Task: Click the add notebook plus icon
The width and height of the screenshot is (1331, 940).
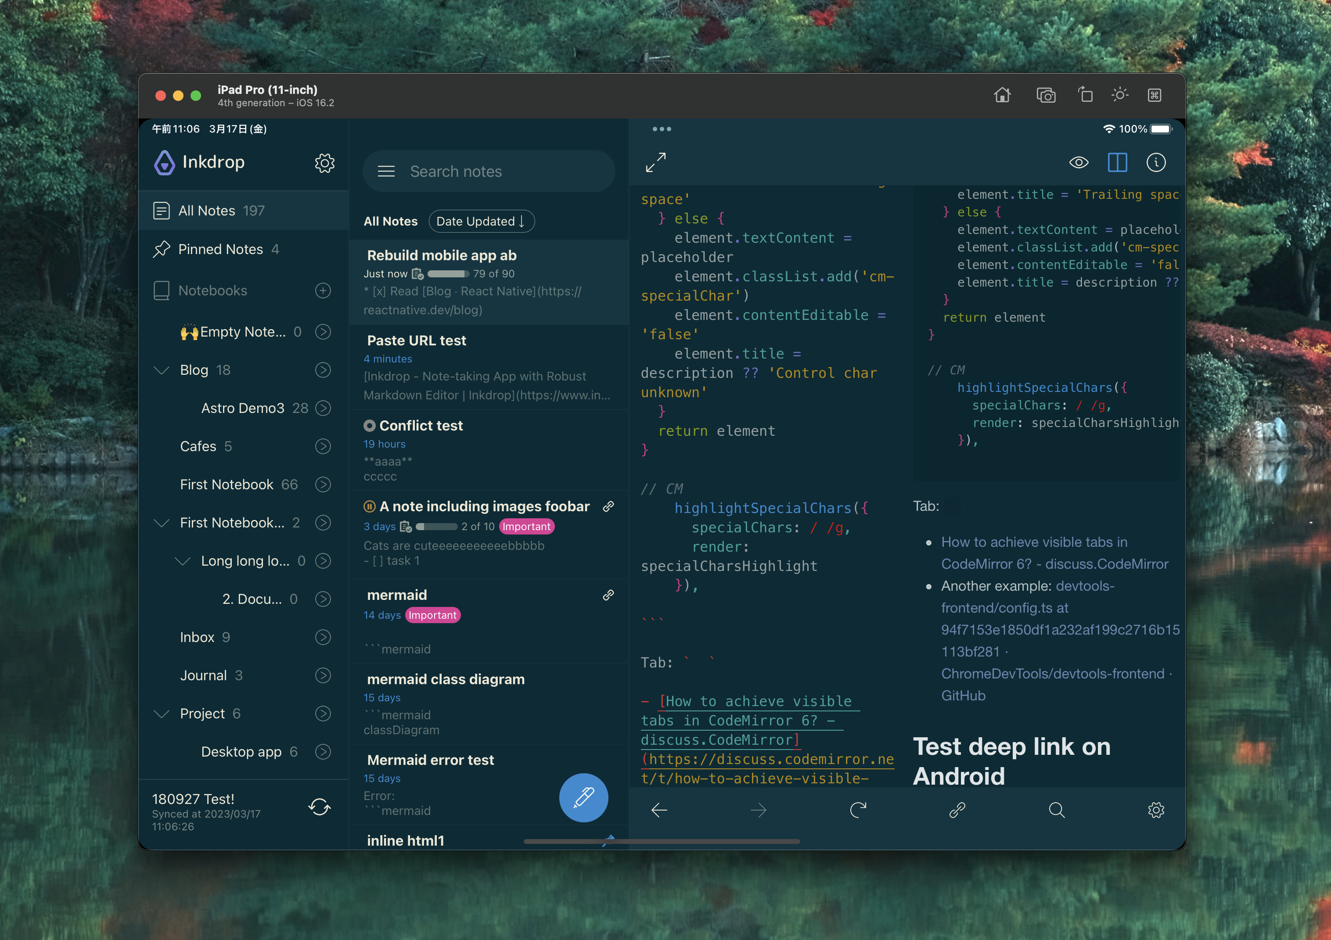Action: click(323, 291)
